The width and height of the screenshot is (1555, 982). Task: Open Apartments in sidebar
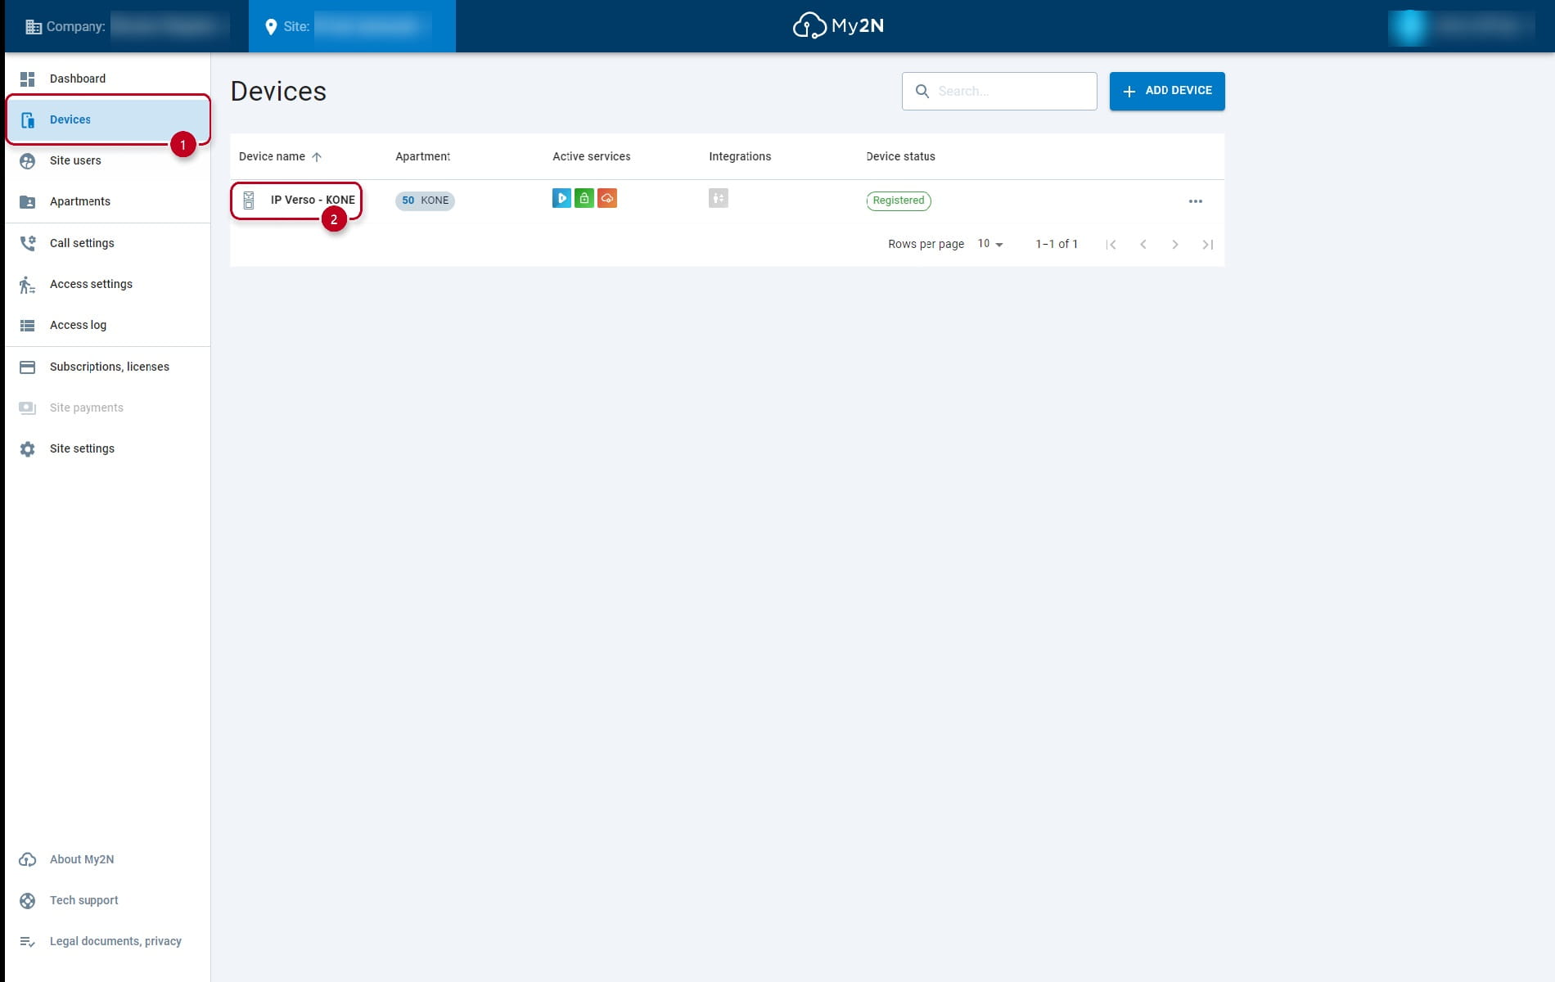pos(107,201)
